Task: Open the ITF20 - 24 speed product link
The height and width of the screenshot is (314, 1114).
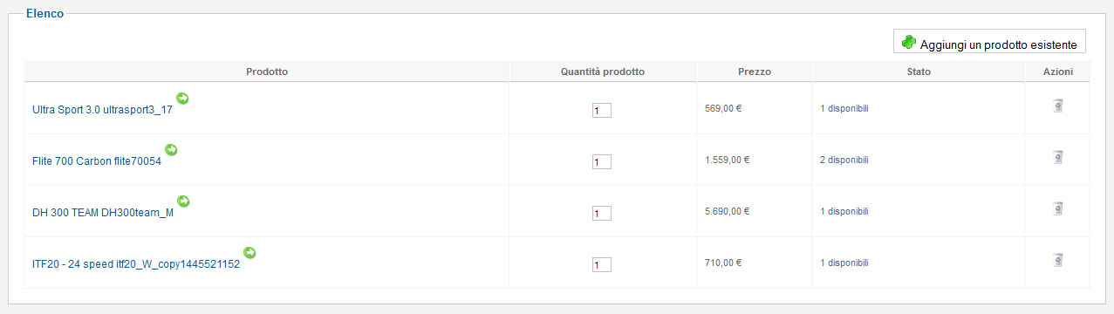Action: (136, 265)
